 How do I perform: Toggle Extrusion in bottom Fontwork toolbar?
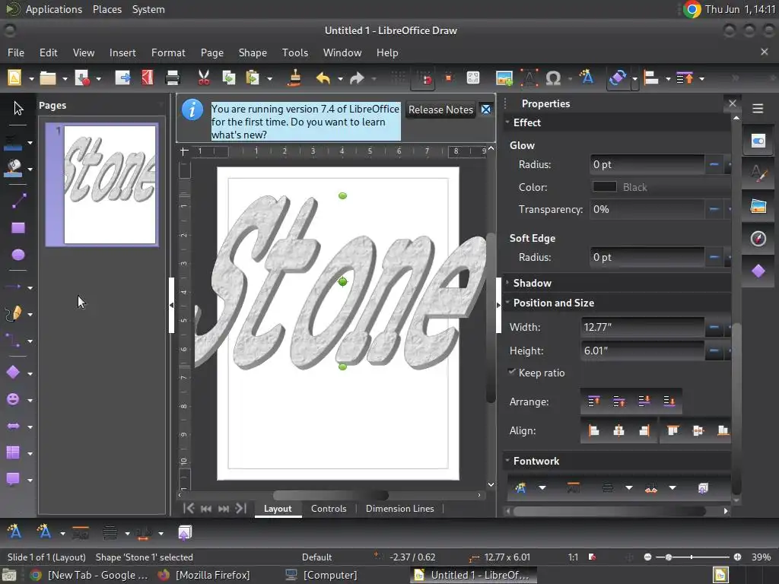point(184,533)
